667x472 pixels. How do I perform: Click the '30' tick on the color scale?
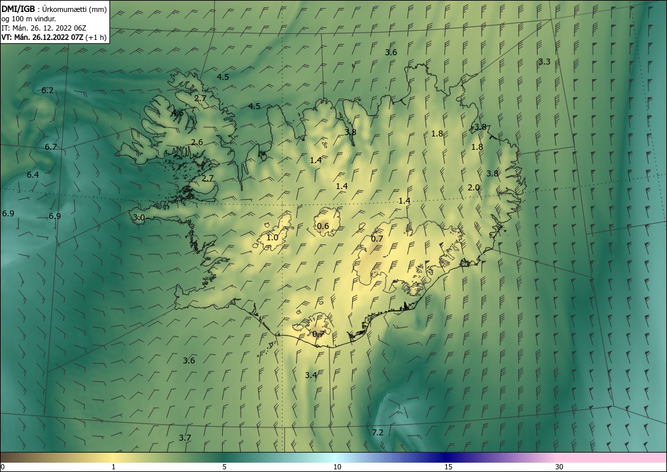pos(560,467)
